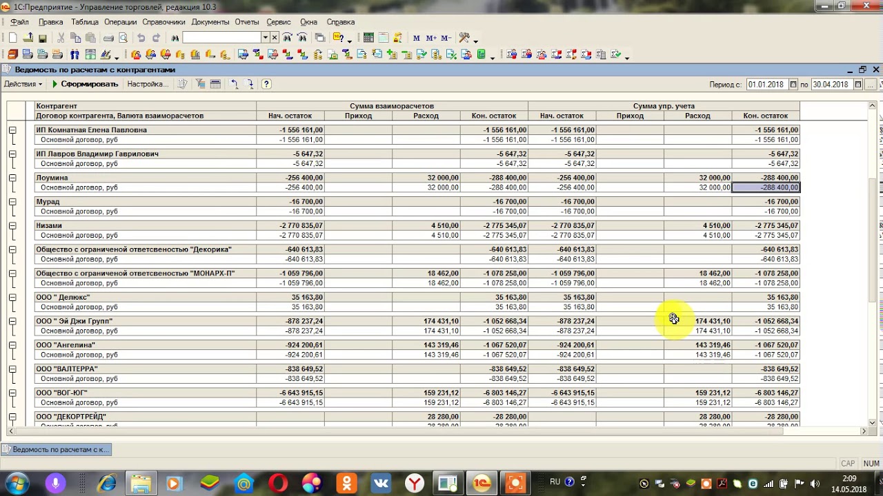Open the Настройка... settings button
The height and width of the screenshot is (496, 883).
tap(148, 84)
